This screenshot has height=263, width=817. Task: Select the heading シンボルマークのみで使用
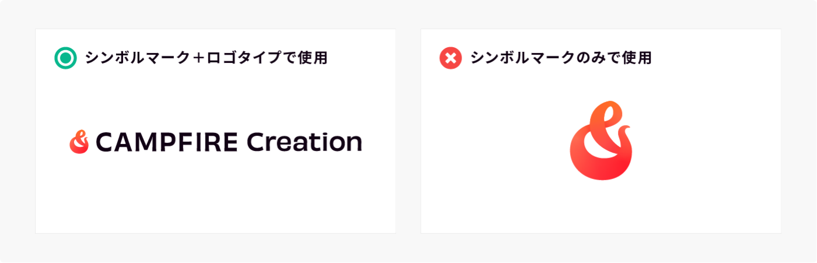tap(561, 58)
